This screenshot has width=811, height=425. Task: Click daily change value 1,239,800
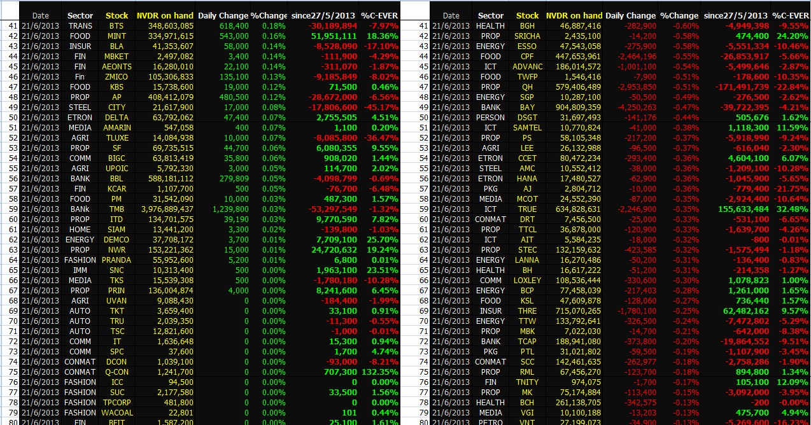tap(230, 209)
